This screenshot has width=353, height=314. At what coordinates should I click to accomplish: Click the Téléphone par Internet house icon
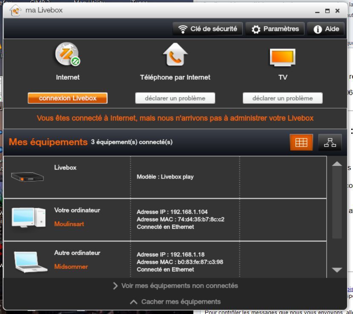175,55
